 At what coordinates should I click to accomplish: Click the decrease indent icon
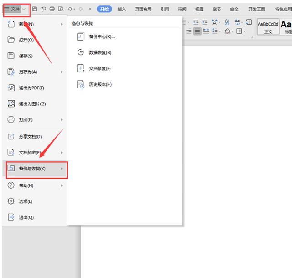point(196,22)
